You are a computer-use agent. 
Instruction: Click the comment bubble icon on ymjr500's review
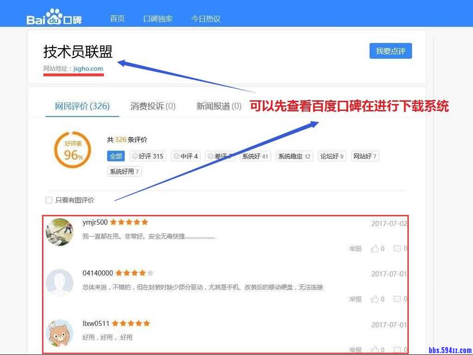[x=397, y=249]
